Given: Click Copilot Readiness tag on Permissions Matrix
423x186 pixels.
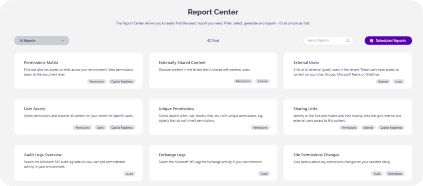Looking at the screenshot, I should pyautogui.click(x=122, y=82).
